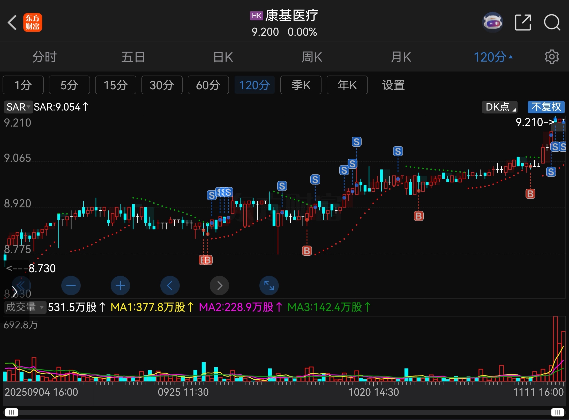Open the 成交量 indicator dropdown
The image size is (569, 420).
pos(25,307)
